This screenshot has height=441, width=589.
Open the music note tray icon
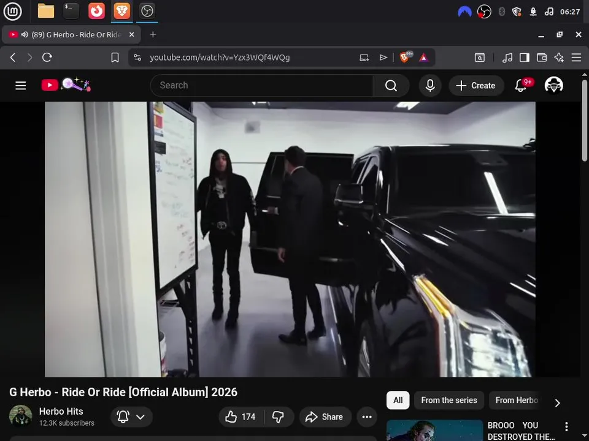coord(549,12)
